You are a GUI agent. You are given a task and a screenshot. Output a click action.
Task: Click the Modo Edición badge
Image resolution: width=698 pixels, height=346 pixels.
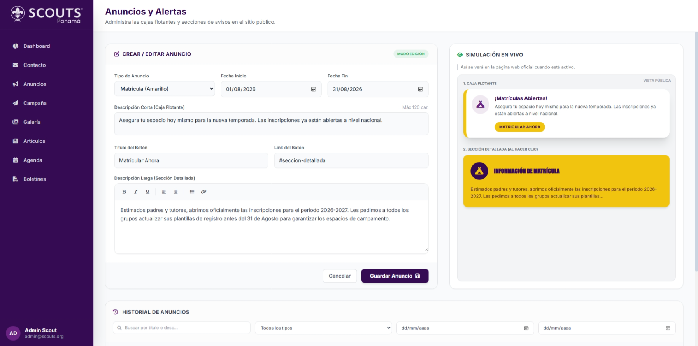pyautogui.click(x=411, y=54)
